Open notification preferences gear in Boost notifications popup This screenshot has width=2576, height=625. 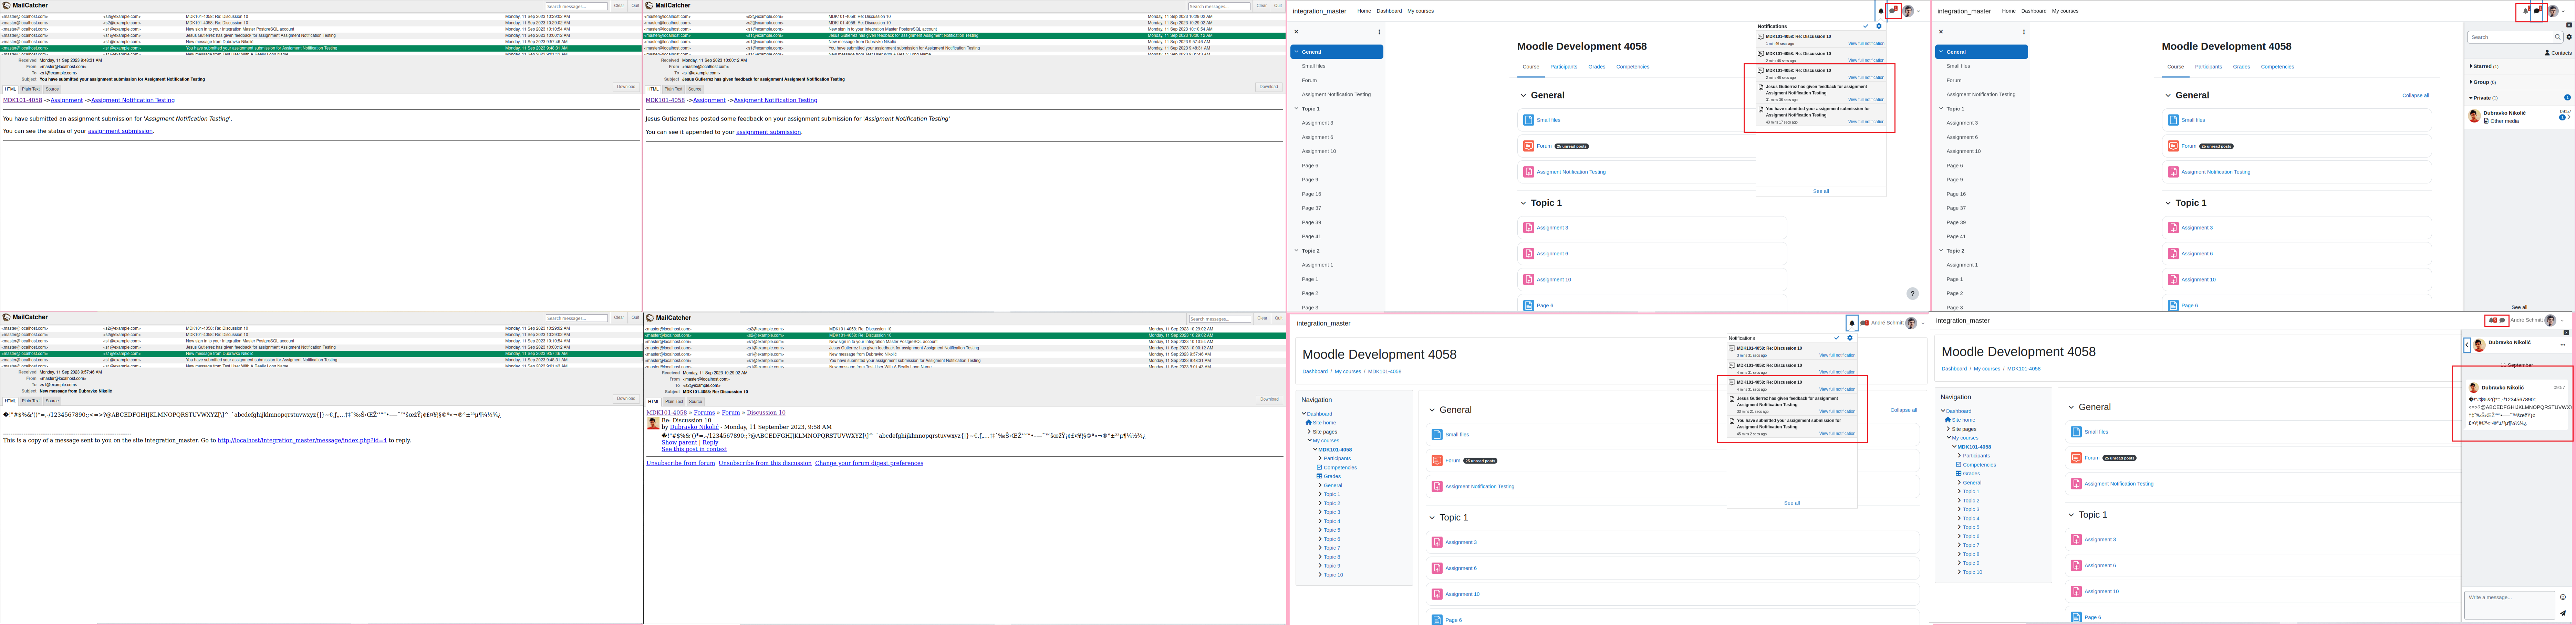(1879, 26)
